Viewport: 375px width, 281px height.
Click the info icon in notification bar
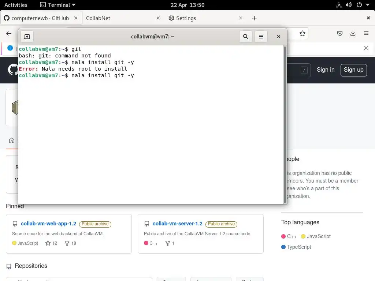coord(10,48)
